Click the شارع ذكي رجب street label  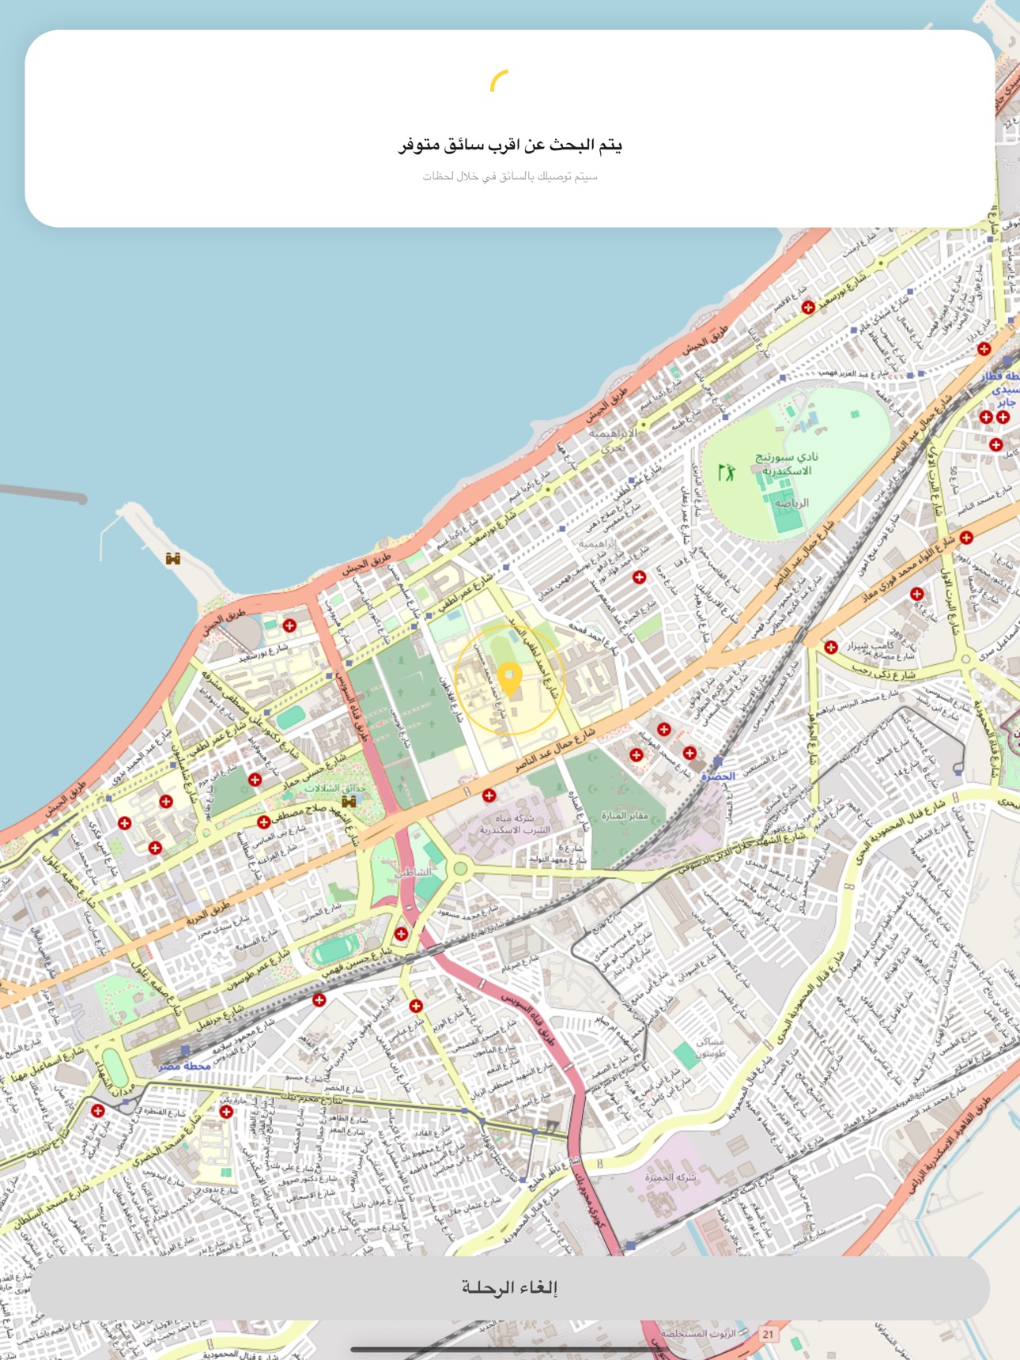[884, 674]
